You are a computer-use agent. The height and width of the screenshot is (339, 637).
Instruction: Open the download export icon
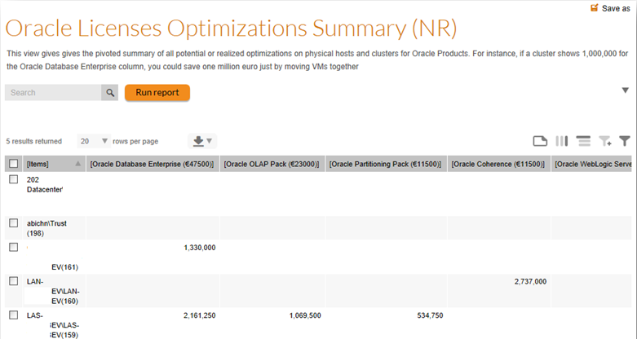point(198,141)
